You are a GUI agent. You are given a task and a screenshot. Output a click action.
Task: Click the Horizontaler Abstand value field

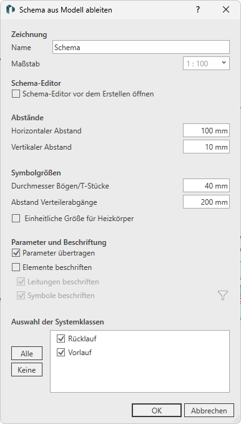206,131
